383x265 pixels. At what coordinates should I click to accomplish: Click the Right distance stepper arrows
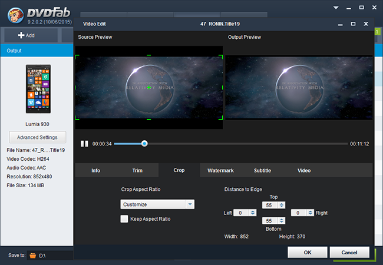click(x=311, y=213)
